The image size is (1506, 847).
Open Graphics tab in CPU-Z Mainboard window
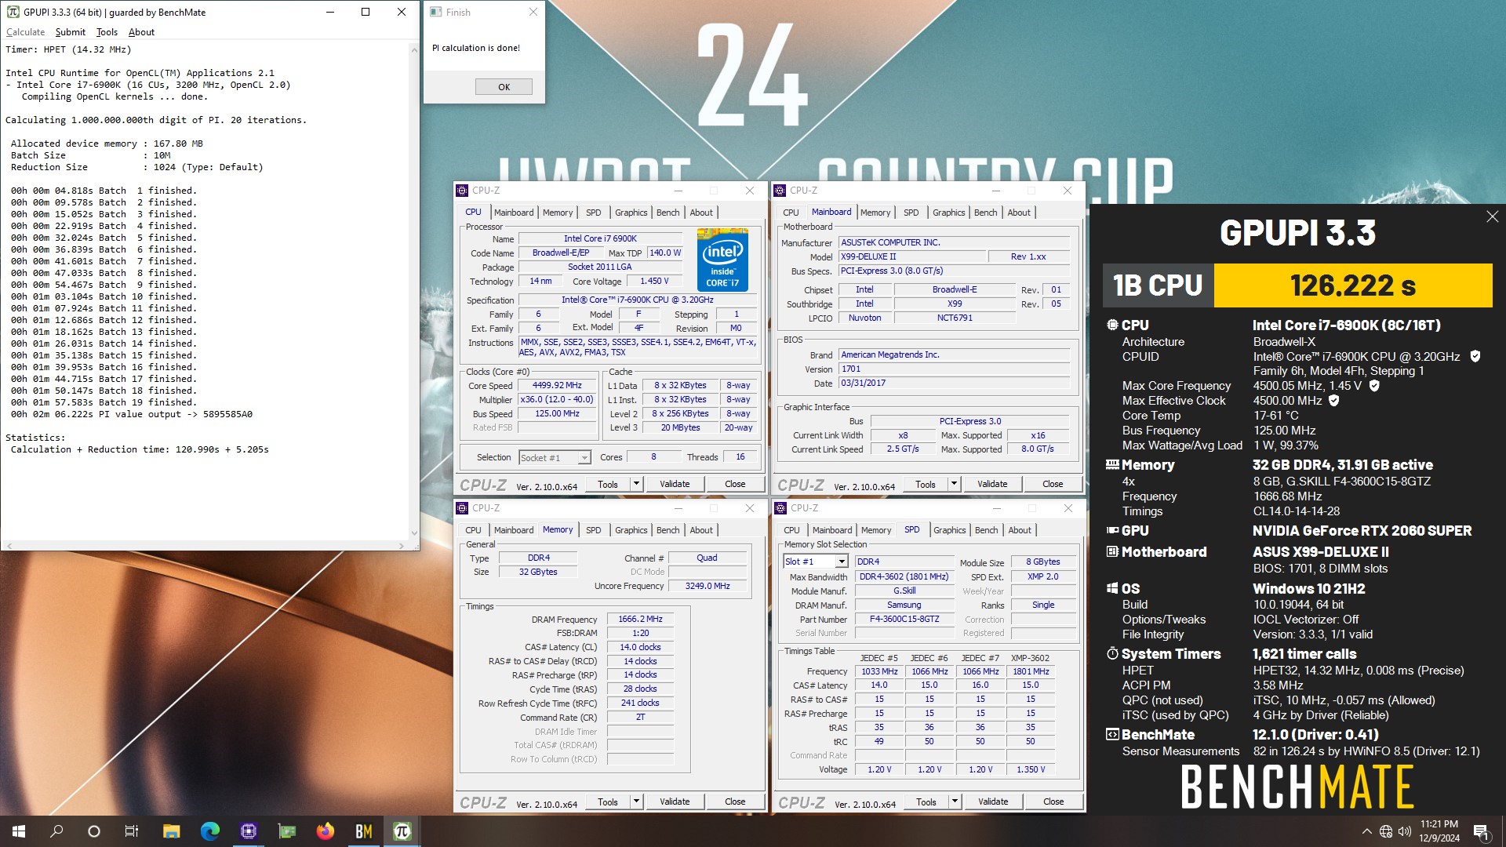[x=948, y=213]
